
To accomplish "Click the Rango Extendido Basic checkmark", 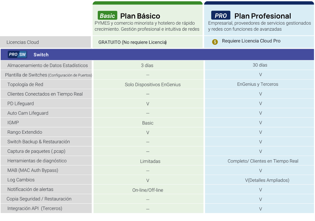I will click(148, 132).
